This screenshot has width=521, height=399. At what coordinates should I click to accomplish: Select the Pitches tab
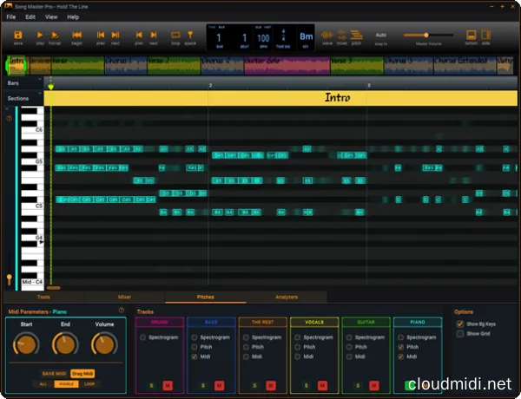click(205, 298)
